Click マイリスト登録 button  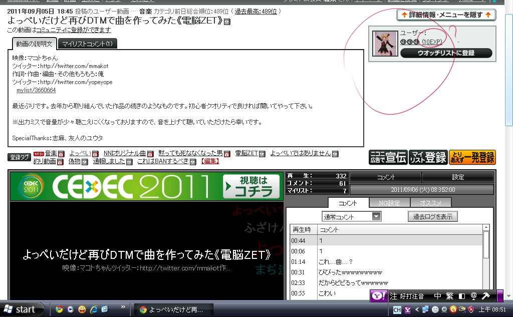(x=428, y=157)
